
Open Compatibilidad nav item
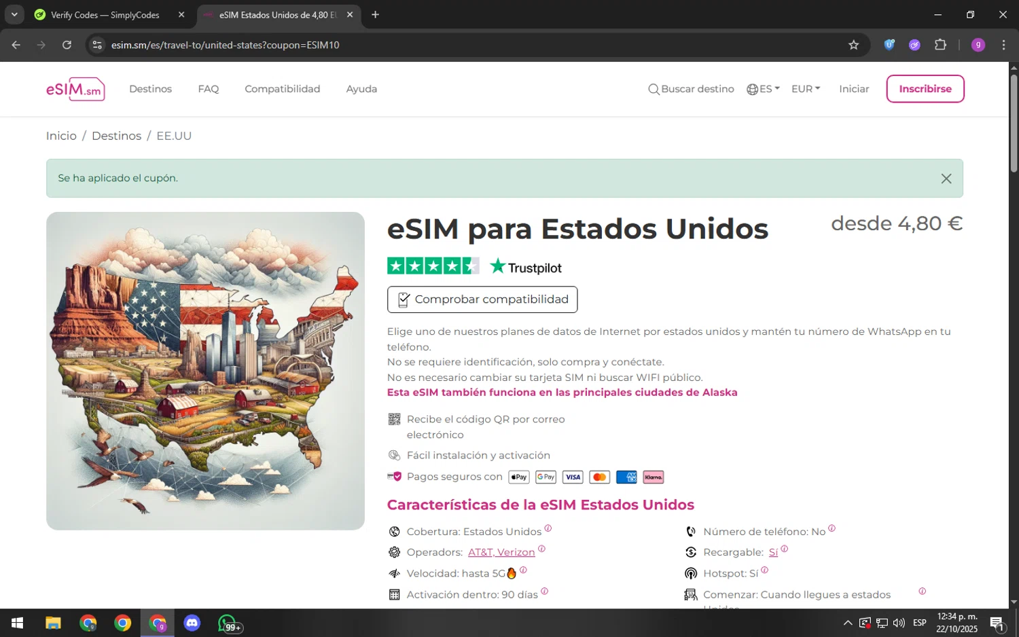click(x=283, y=89)
